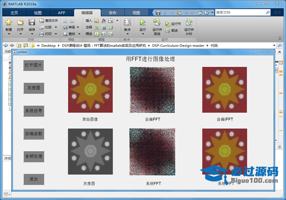Click the green 运行 (Run) arrow
The image size is (286, 200).
click(142, 22)
